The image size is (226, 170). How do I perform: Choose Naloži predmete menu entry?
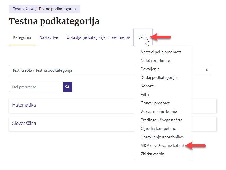[x=155, y=61]
